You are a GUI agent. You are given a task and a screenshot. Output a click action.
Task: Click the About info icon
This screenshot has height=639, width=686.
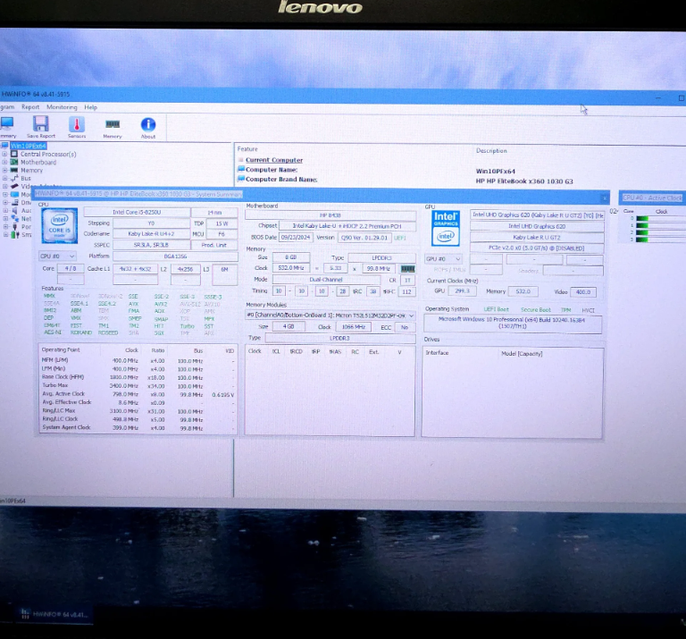tap(148, 125)
